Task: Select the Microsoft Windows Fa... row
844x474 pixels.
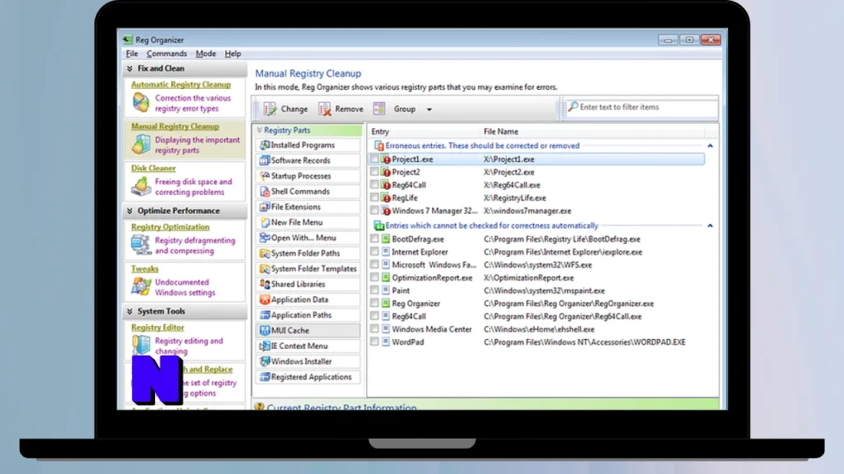Action: (537, 265)
